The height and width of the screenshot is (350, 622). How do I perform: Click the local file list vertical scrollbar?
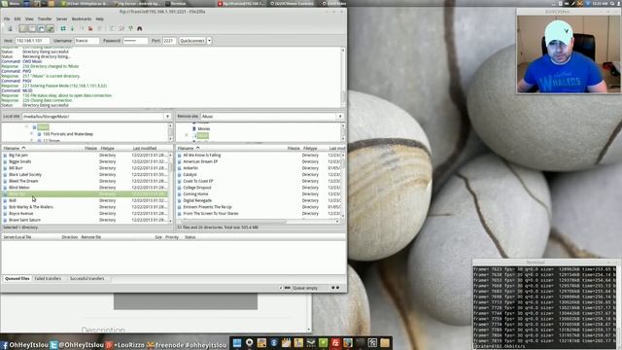[x=171, y=188]
